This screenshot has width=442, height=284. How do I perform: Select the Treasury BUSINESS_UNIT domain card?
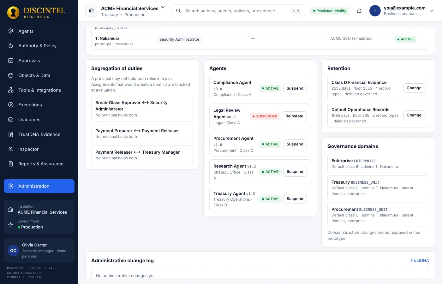(378, 188)
